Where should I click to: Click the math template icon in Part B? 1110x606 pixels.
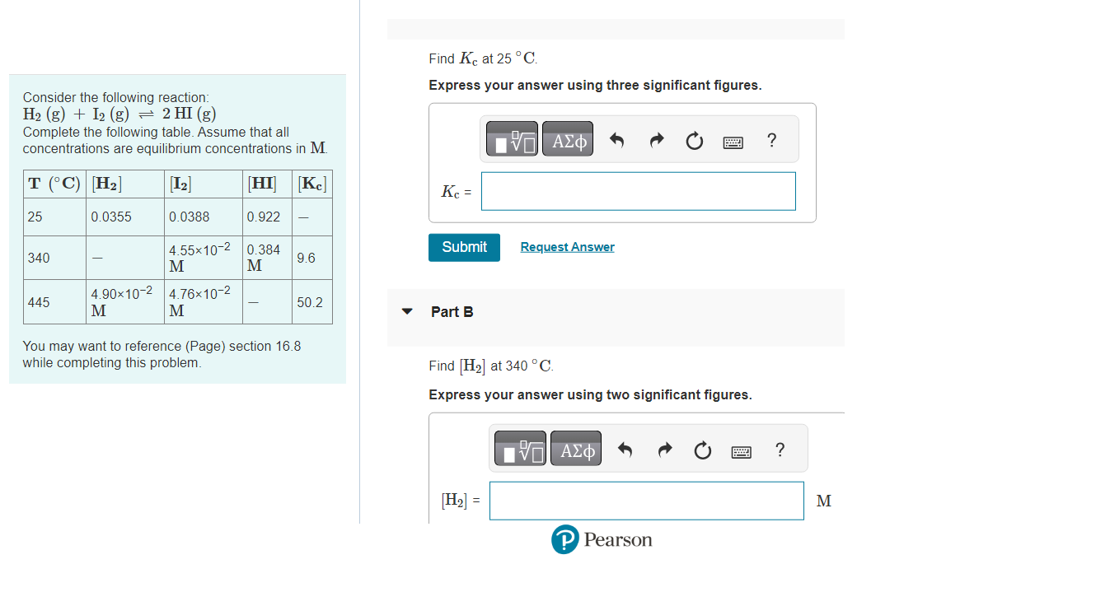pyautogui.click(x=519, y=448)
